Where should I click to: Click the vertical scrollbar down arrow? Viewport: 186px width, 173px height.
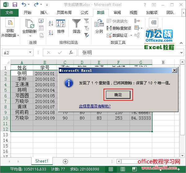182,155
